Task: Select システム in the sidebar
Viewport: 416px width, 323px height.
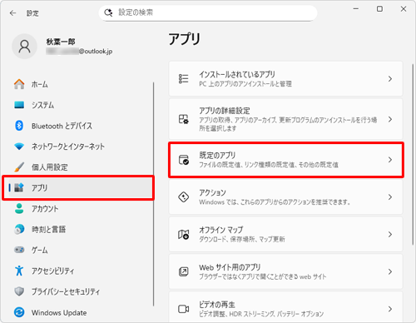Action: (x=81, y=105)
